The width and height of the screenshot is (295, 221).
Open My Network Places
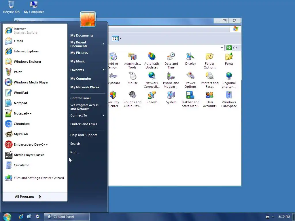coord(87,87)
